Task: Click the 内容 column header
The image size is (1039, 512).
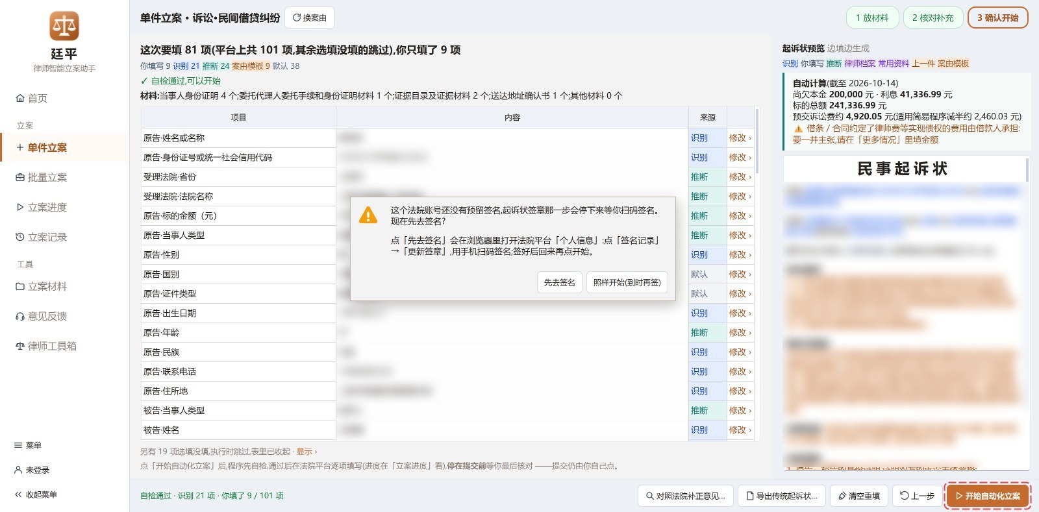Action: coord(512,117)
